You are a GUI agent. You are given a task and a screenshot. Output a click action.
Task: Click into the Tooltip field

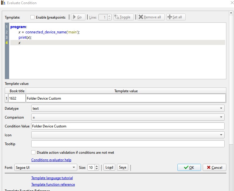pyautogui.click(x=128, y=144)
